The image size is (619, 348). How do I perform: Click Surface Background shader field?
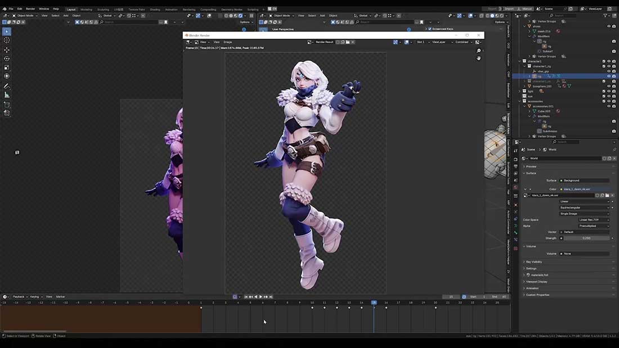point(584,180)
